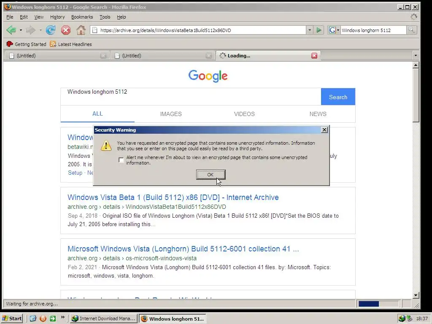
Task: Click the Firefox throbber activity icon
Action: click(413, 17)
